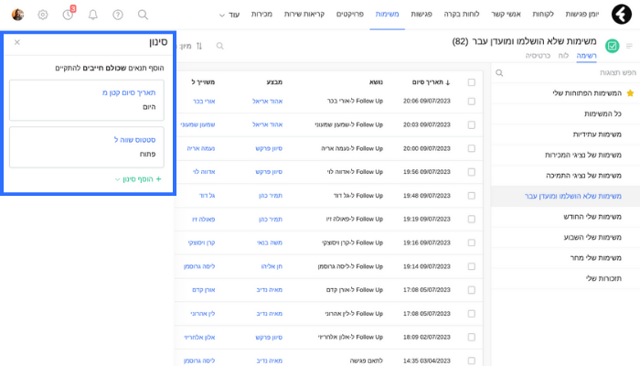Check the row for אורי בכר follow up

click(x=472, y=102)
